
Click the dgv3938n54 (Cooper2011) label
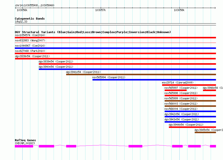32,56
